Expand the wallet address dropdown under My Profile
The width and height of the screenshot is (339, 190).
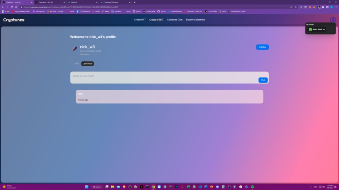pos(317,29)
